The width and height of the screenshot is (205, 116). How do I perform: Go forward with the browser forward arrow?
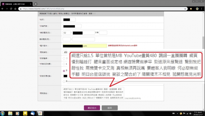pyautogui.click(x=7, y=9)
